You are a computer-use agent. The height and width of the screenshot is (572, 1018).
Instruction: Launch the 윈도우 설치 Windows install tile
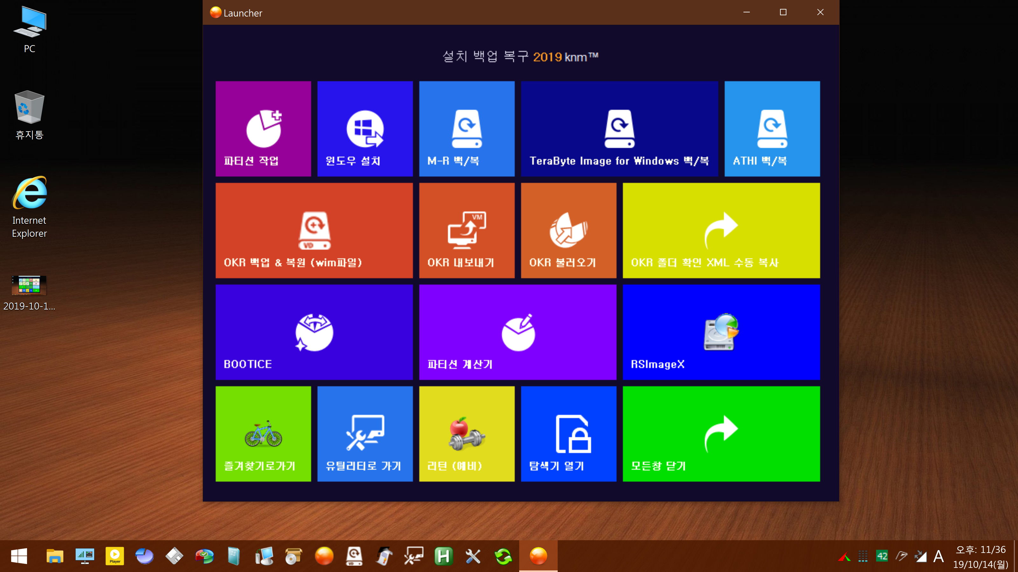pyautogui.click(x=365, y=129)
